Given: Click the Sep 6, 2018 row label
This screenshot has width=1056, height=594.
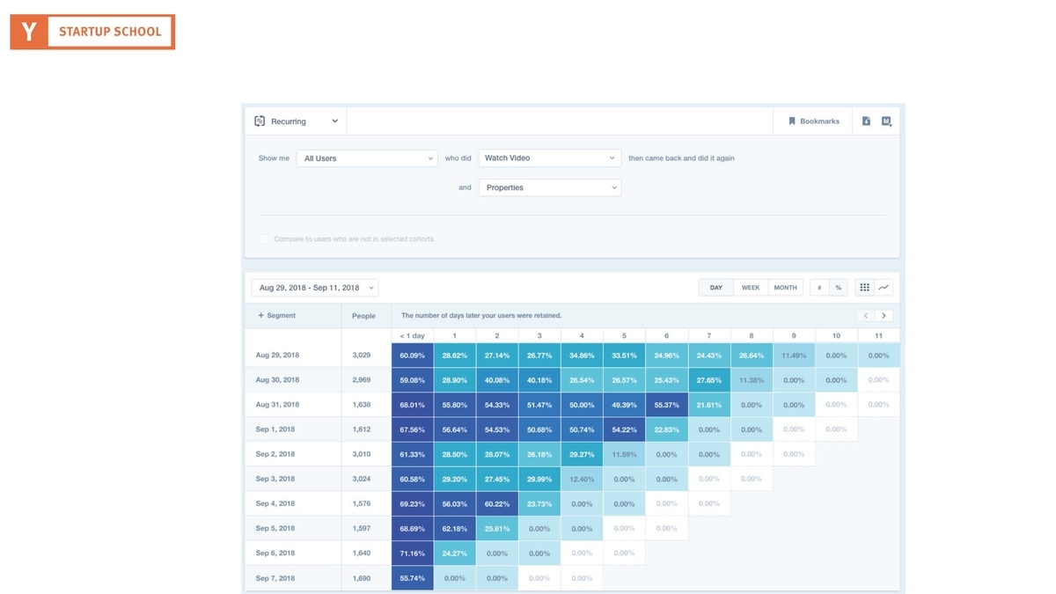Looking at the screenshot, I should click(x=275, y=553).
